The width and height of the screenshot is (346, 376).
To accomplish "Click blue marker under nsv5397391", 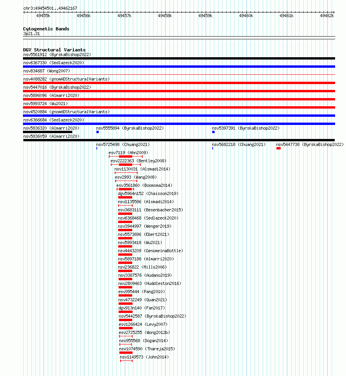I will point(213,132).
